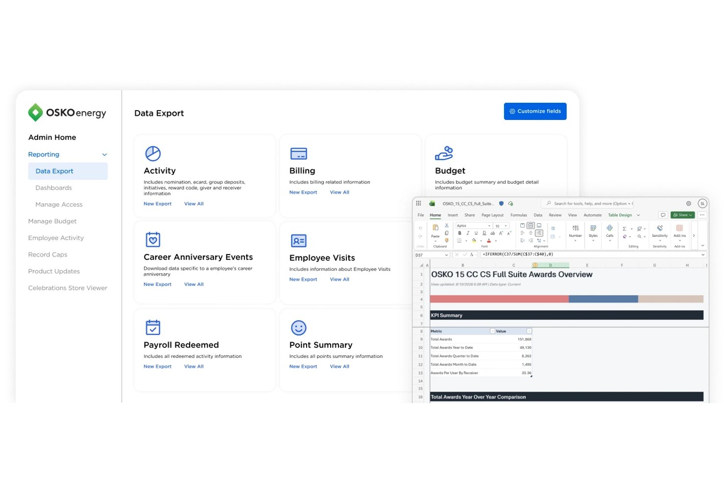Open the Name Box D37 dropdown
This screenshot has height=483, width=725.
446,255
